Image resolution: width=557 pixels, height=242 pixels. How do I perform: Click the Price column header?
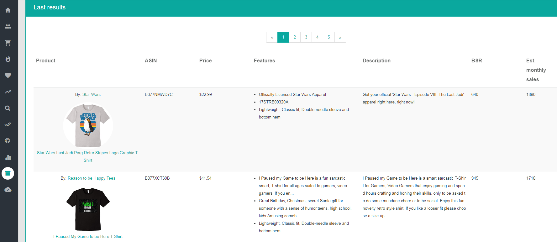pos(206,60)
